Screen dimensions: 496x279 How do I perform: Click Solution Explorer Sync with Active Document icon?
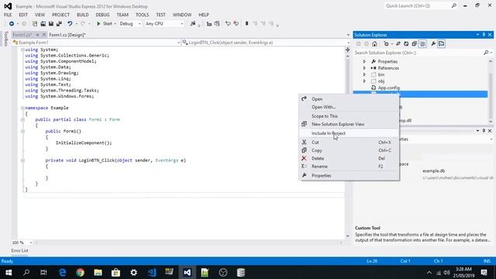click(398, 44)
